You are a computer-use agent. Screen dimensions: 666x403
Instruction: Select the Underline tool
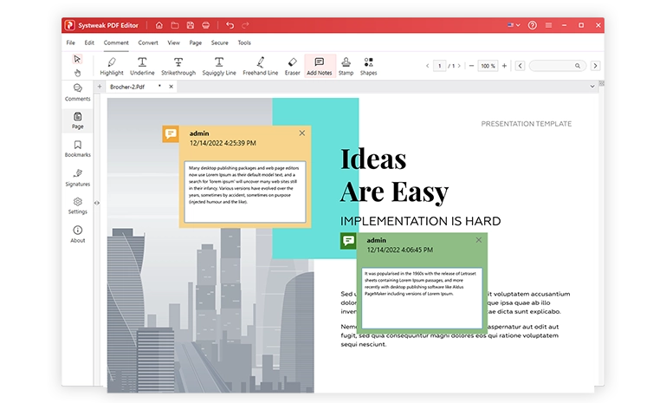point(142,67)
